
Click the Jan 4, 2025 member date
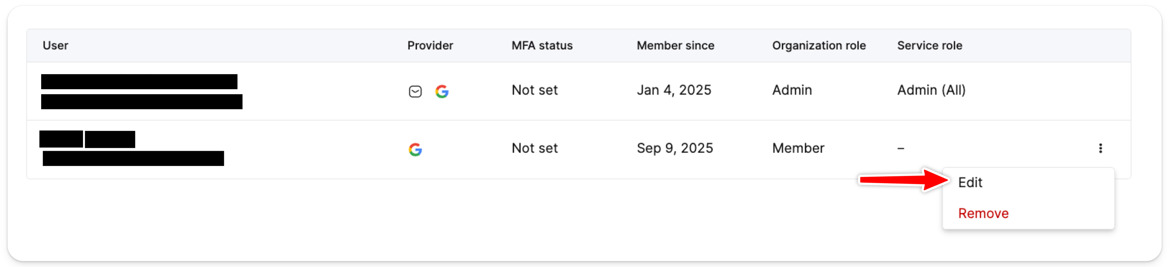tap(673, 90)
